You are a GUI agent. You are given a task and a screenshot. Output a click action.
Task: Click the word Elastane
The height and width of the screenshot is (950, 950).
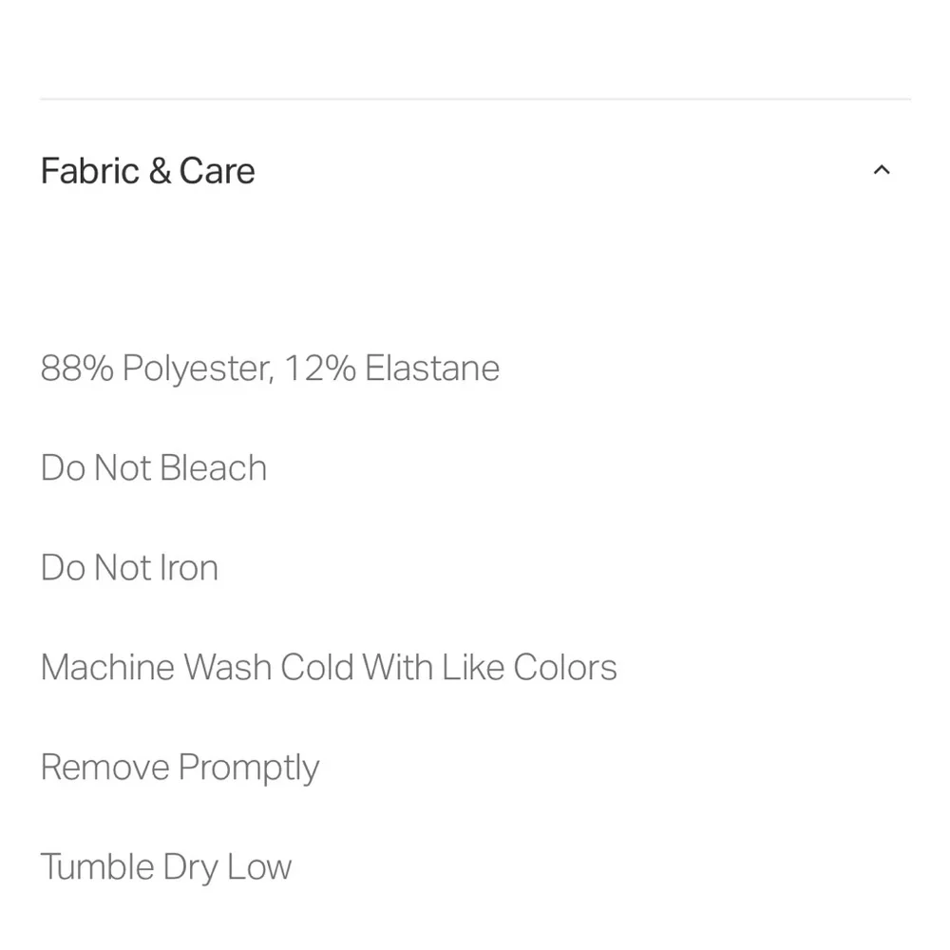point(432,369)
